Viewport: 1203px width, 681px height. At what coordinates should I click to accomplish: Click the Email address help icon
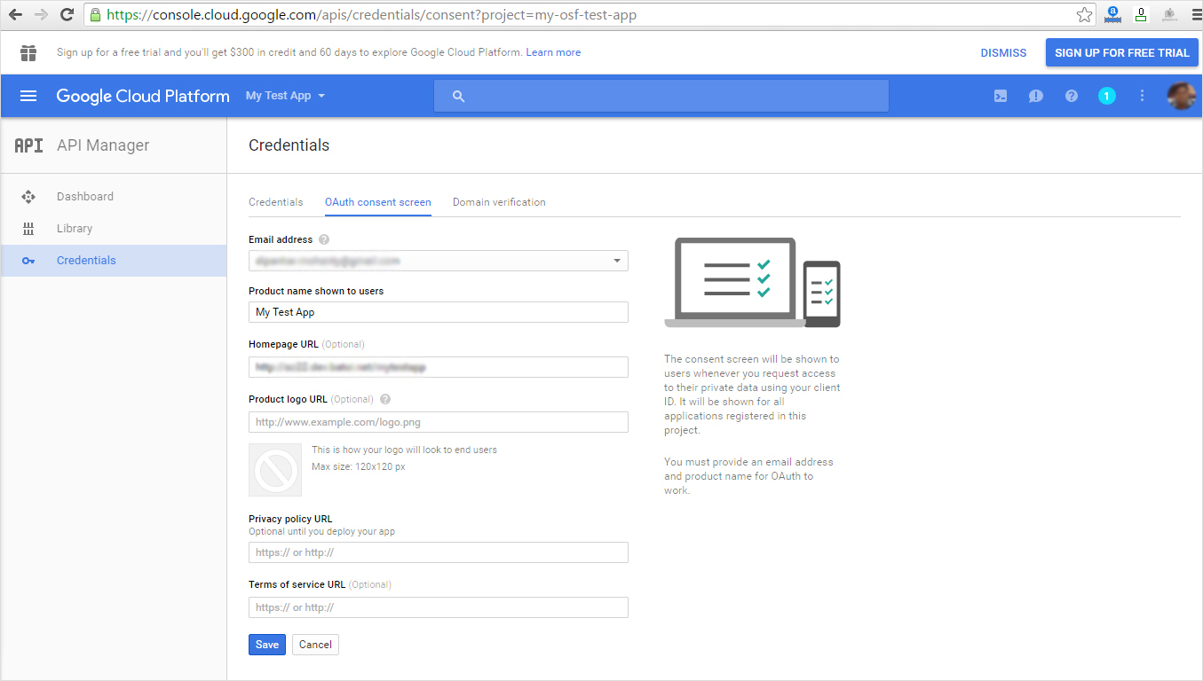point(324,239)
